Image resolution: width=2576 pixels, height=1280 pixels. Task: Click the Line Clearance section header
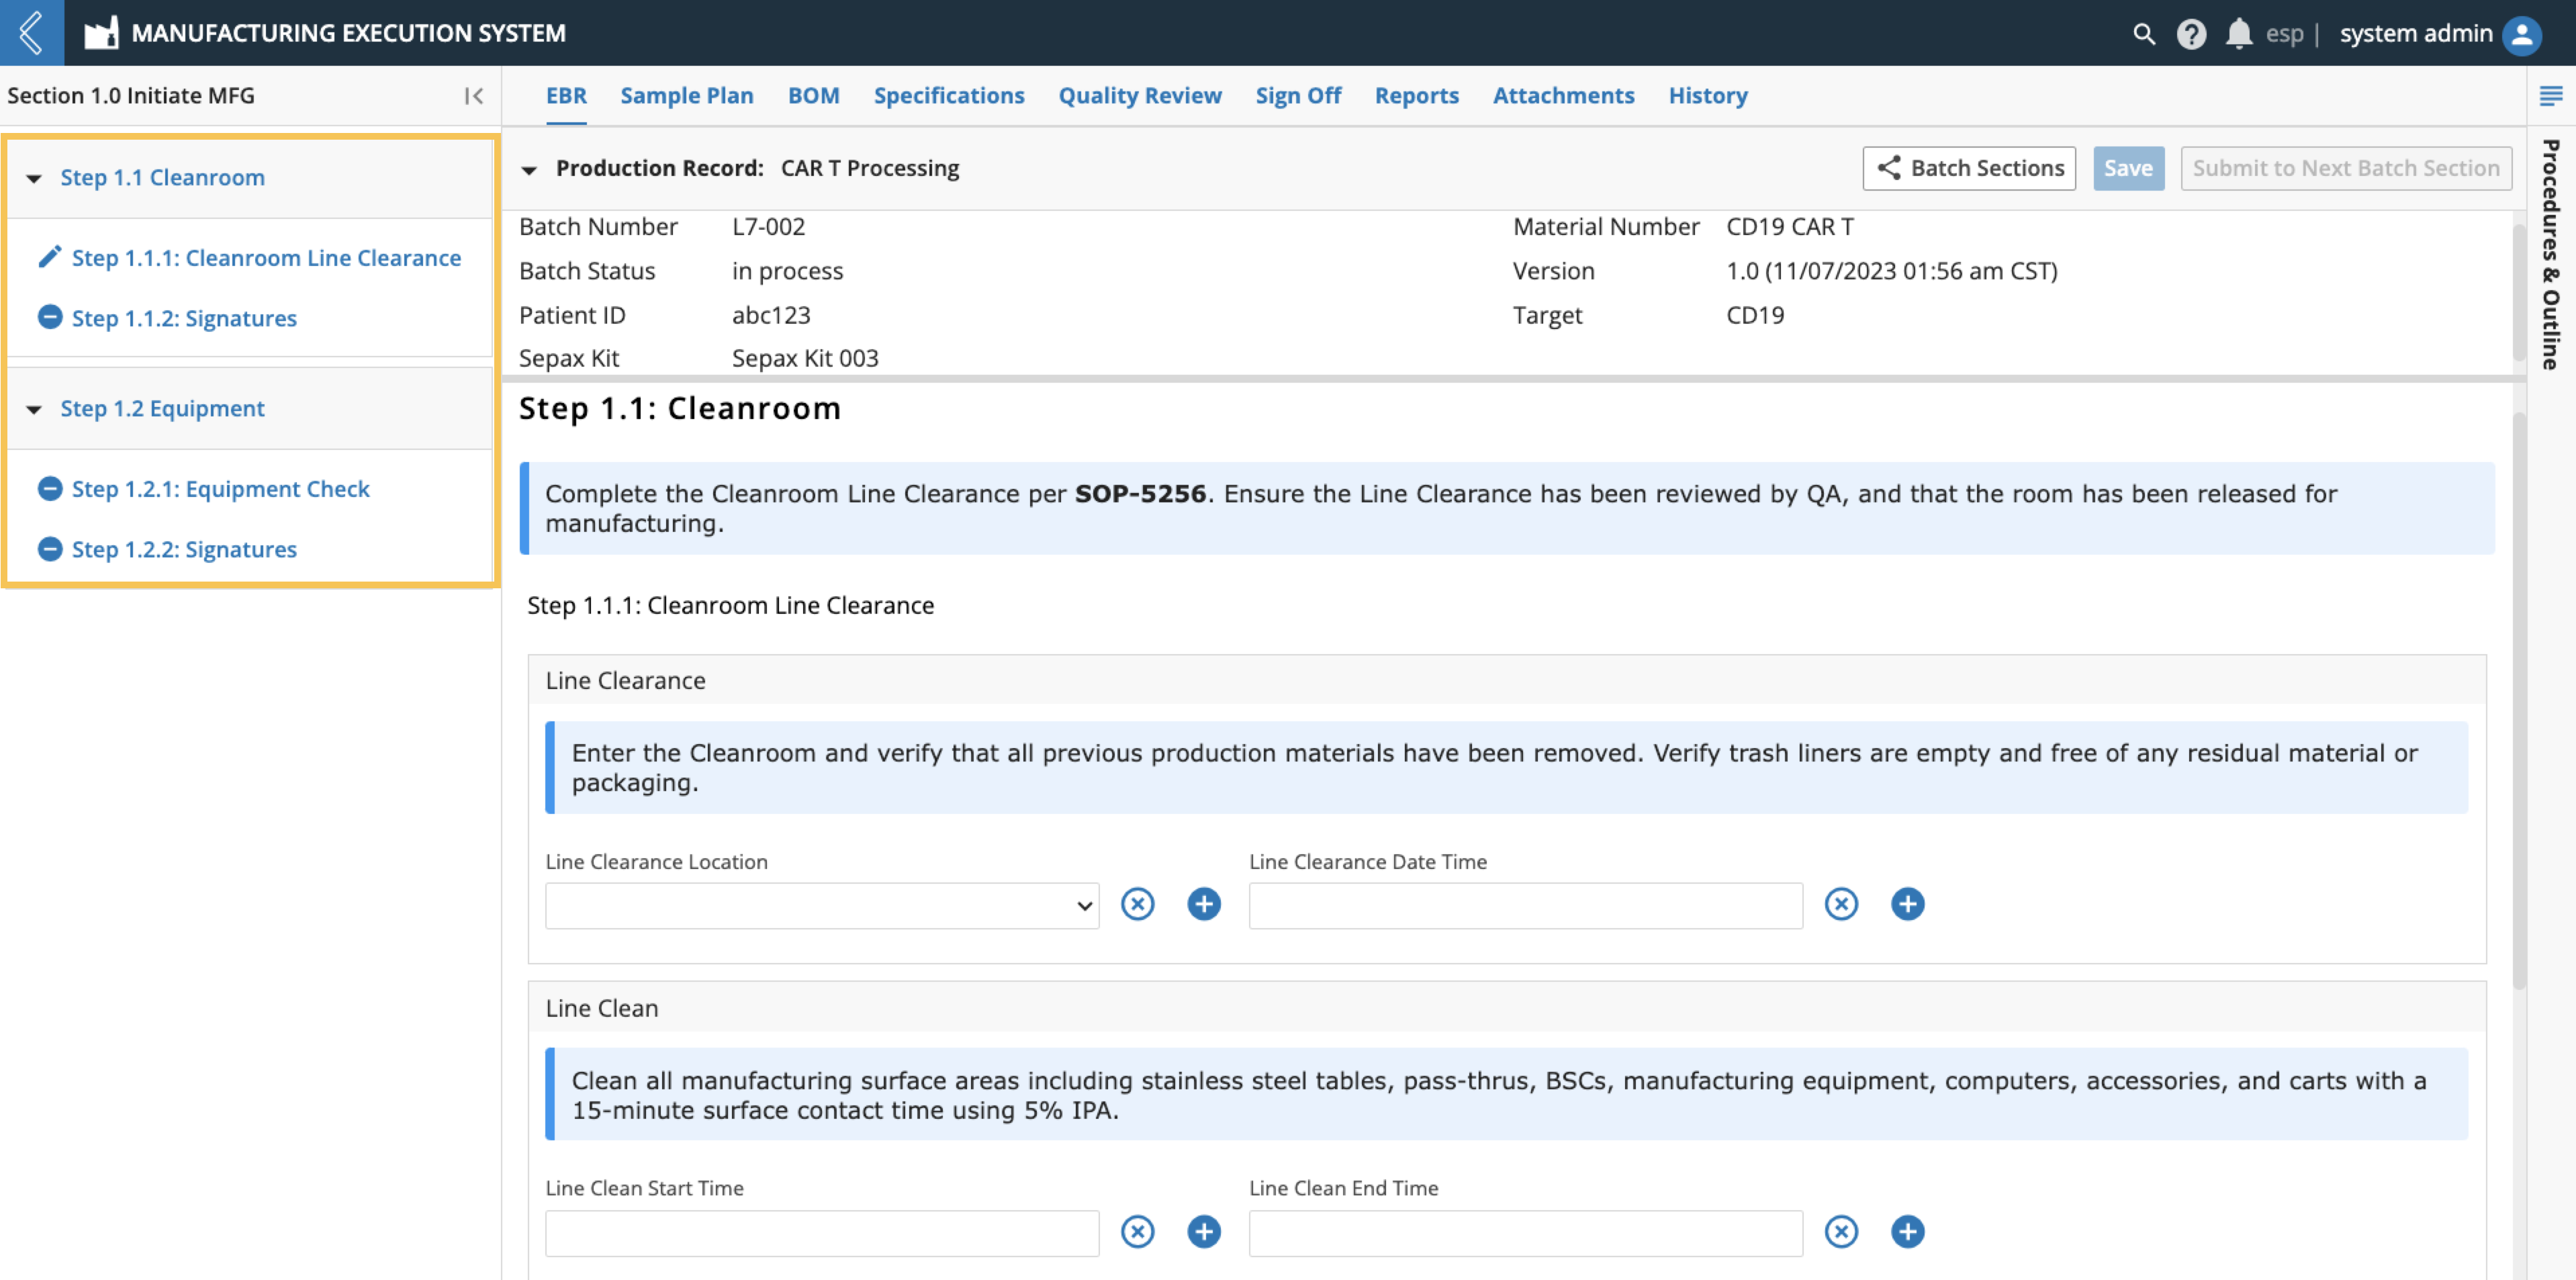[1507, 681]
